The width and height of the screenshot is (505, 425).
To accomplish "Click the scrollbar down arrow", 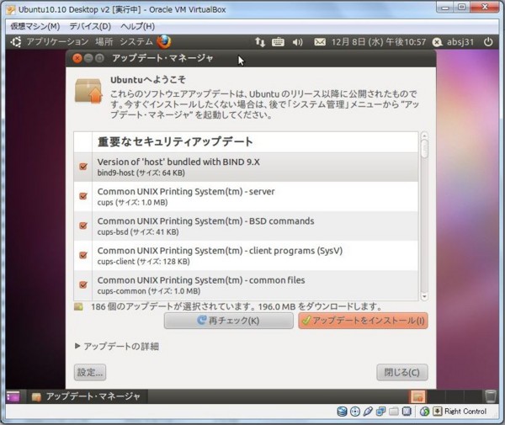I will pos(424,297).
